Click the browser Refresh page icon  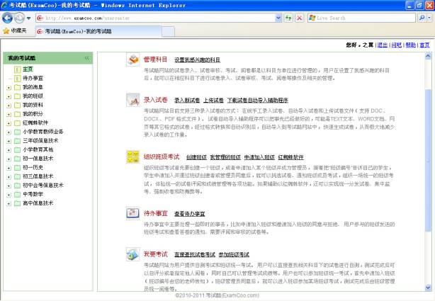pos(287,17)
